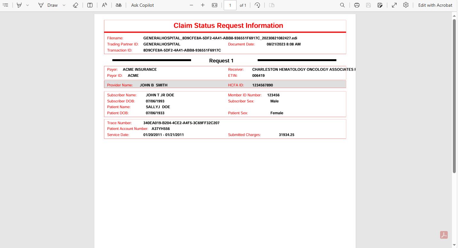Click the vertical scrollbar thumb
This screenshot has height=248, width=458.
click(x=454, y=96)
